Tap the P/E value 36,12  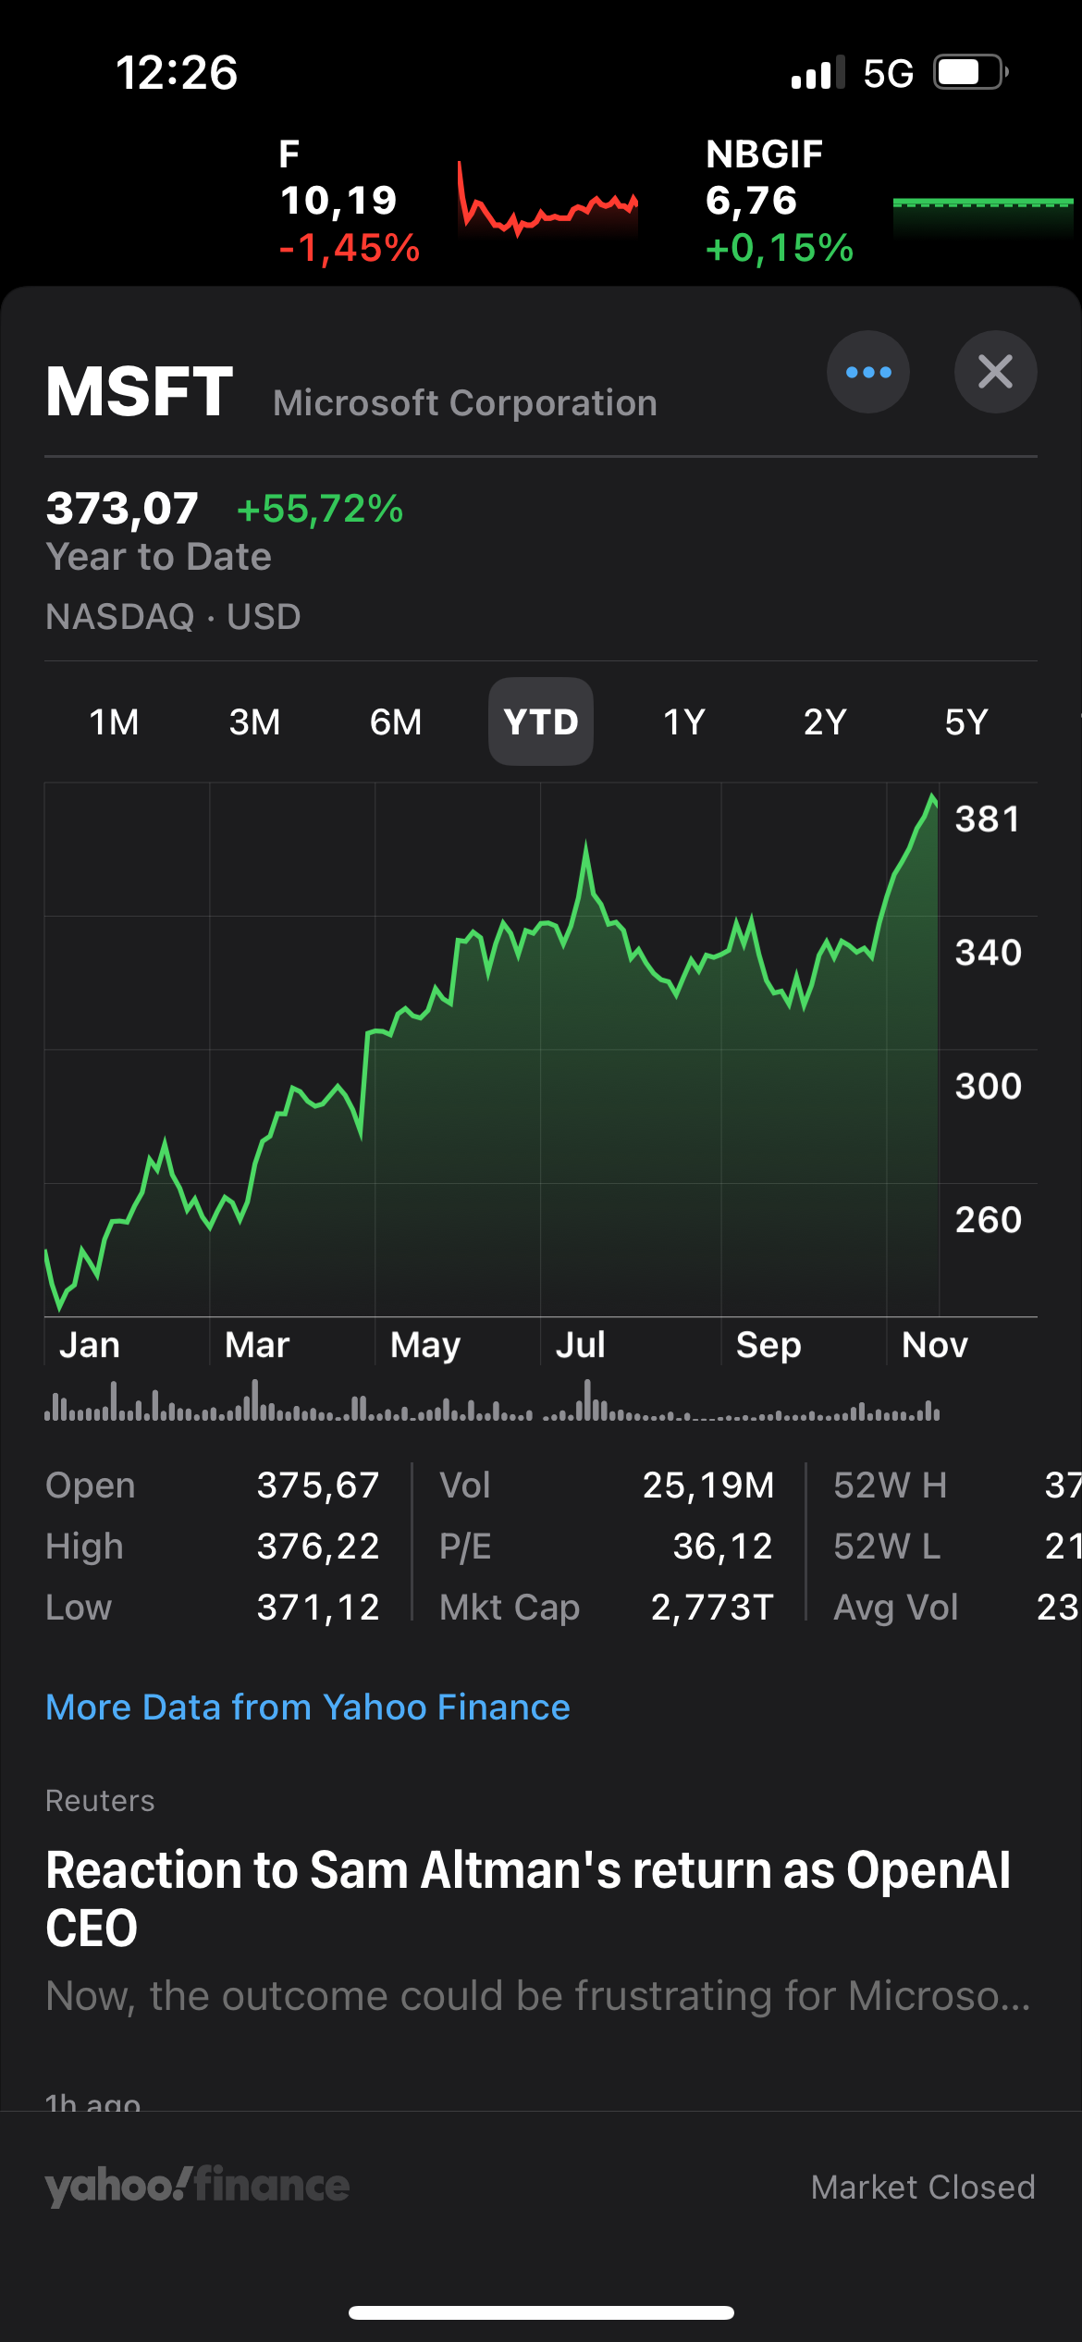pyautogui.click(x=723, y=1547)
